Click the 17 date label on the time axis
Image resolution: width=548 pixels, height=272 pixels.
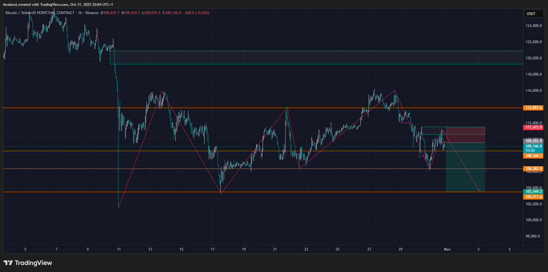pyautogui.click(x=212, y=250)
